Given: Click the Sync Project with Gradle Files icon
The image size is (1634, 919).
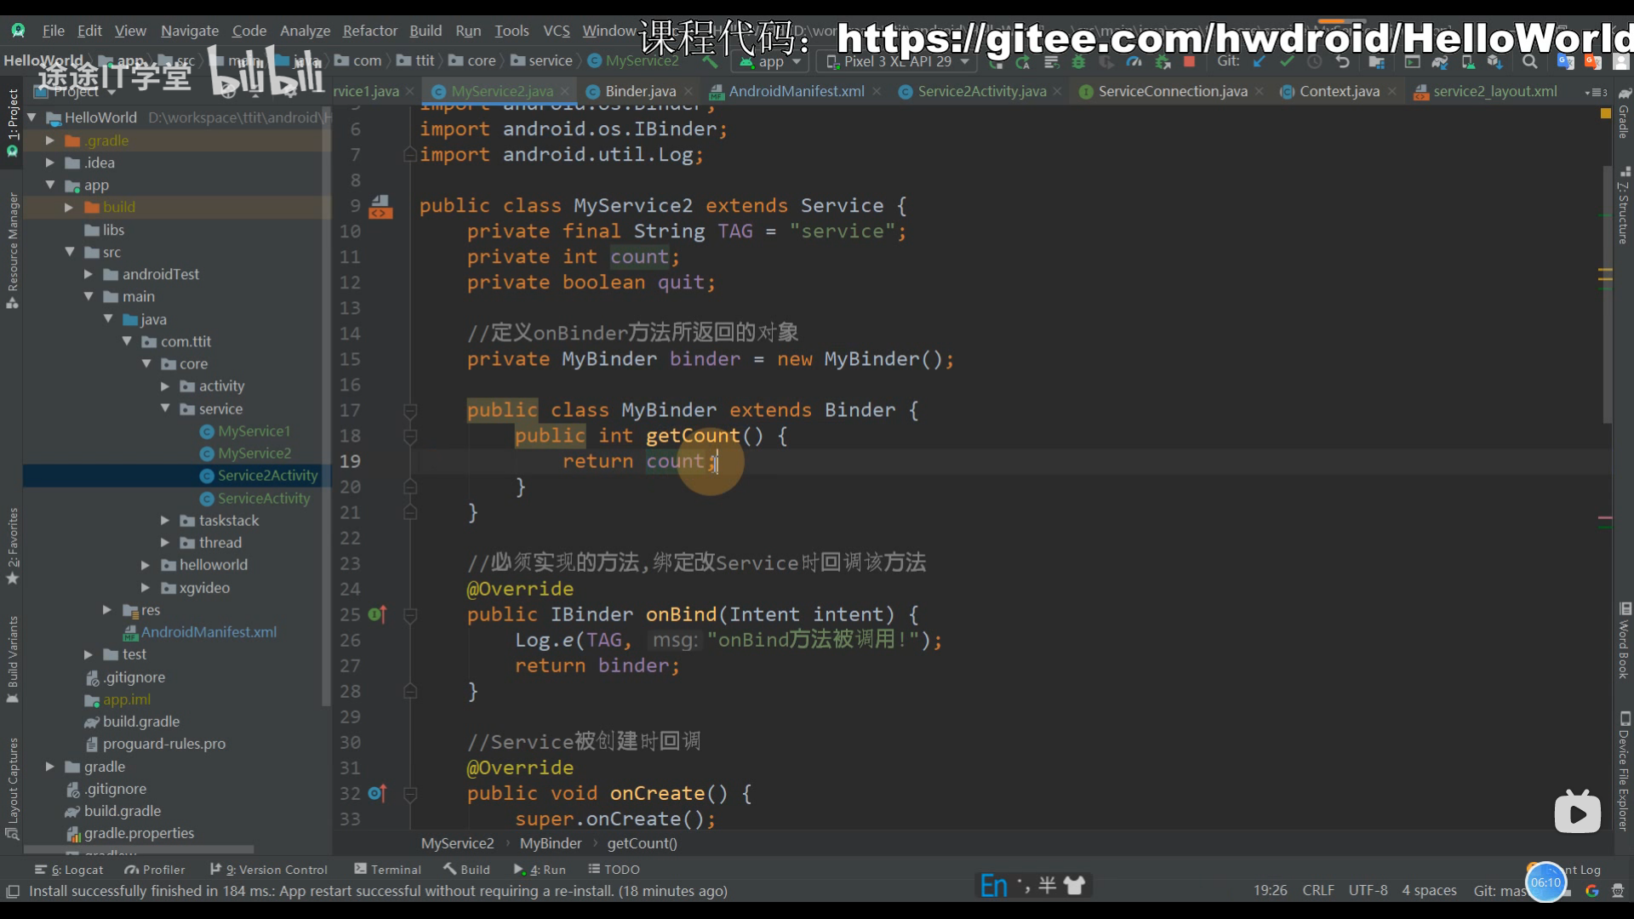Looking at the screenshot, I should click(x=1440, y=61).
